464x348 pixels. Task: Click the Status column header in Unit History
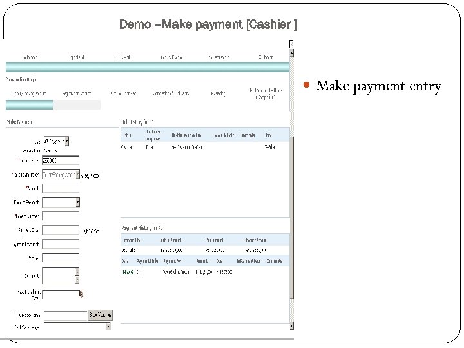(126, 135)
